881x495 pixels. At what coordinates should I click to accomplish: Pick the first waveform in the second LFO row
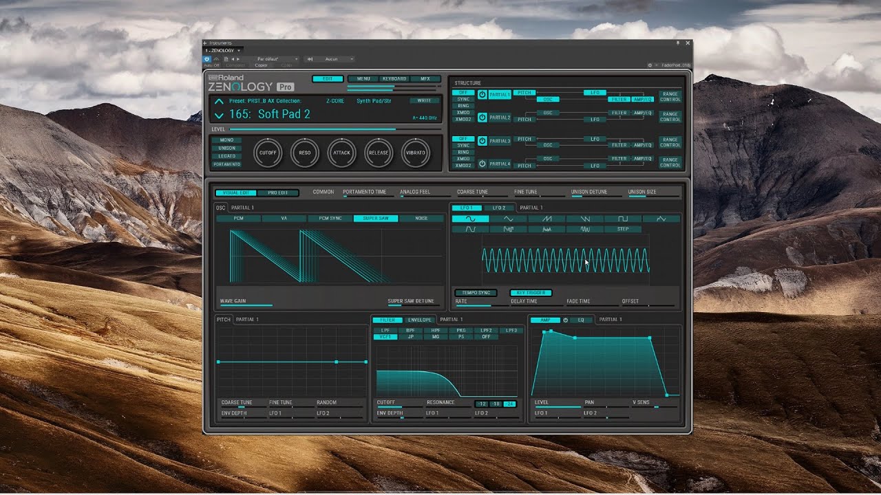(471, 229)
